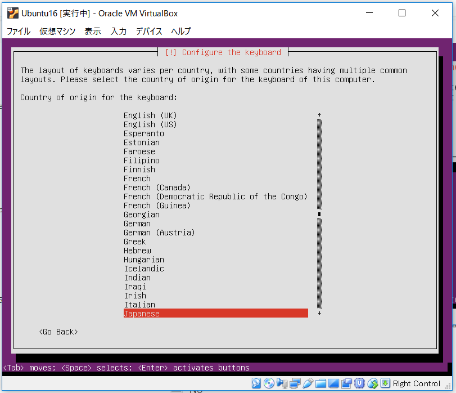Open the audio status icon in statusbar
Viewport: 456px width, 393px height.
point(281,383)
